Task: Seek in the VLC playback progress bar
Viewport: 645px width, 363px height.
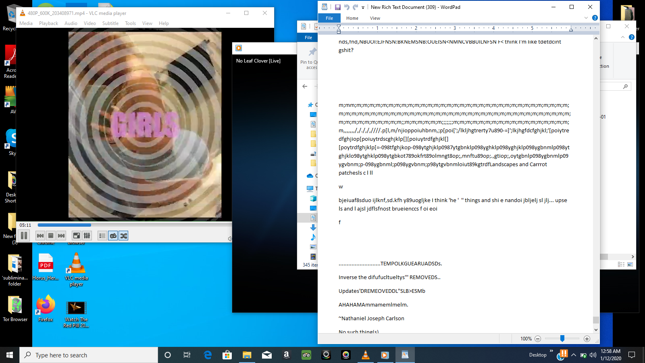Action: [134, 225]
